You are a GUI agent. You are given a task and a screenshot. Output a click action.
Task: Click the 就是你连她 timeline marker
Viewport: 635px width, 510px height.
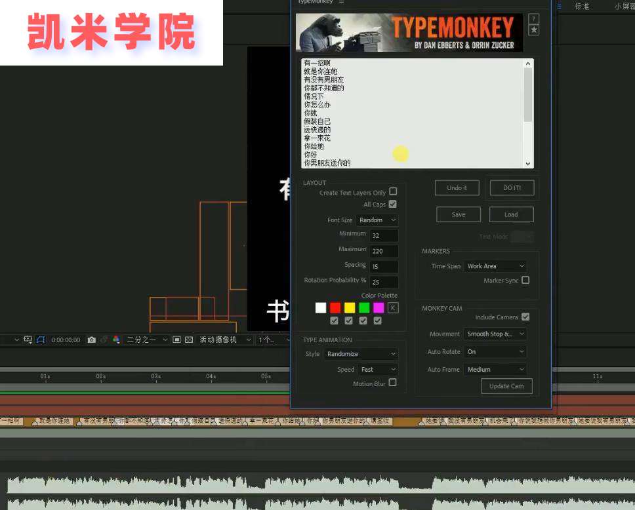click(54, 421)
